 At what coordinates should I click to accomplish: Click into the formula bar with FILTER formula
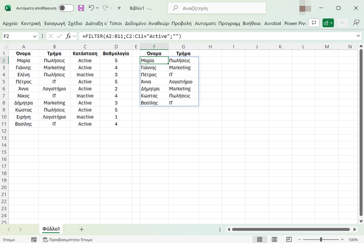pos(216,36)
